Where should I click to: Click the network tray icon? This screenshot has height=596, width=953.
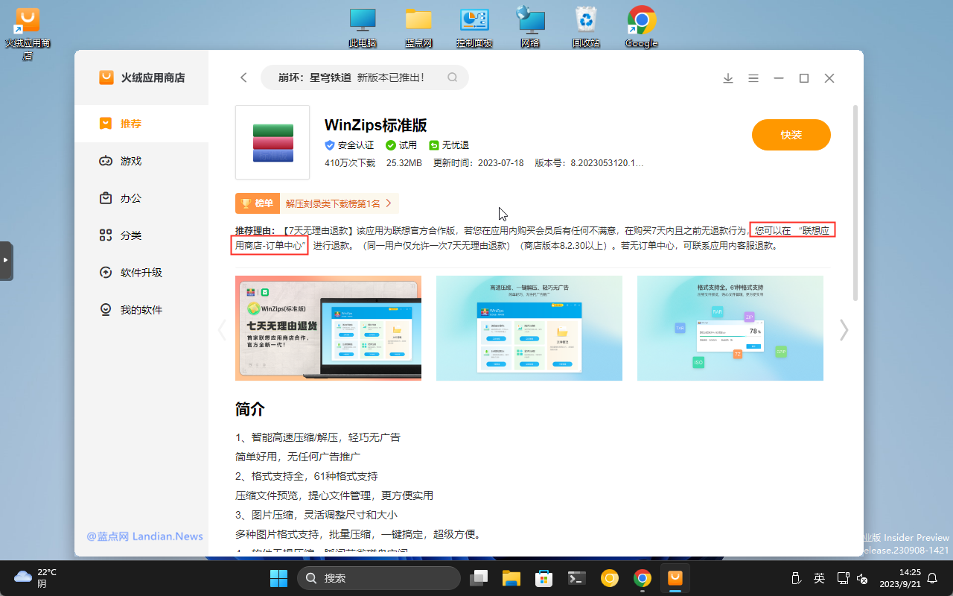pyautogui.click(x=843, y=578)
